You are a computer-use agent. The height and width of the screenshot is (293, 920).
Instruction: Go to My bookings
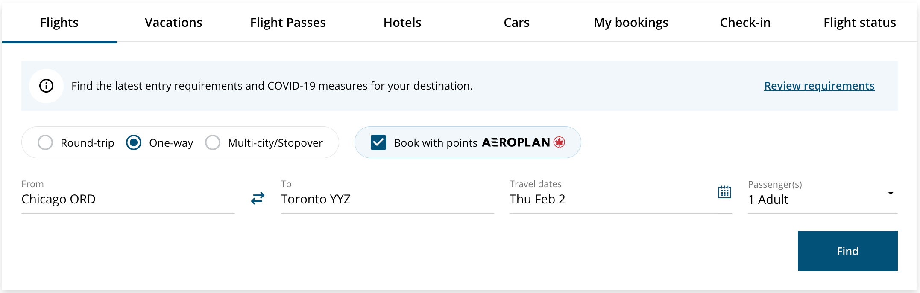point(630,23)
